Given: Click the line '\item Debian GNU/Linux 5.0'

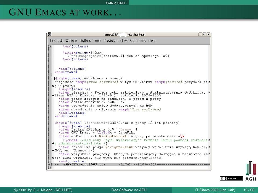Looking at the screenshot, I should tap(98, 129).
